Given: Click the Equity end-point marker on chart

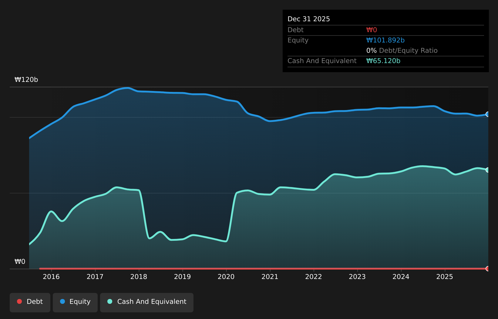Looking at the screenshot, I should (488, 114).
